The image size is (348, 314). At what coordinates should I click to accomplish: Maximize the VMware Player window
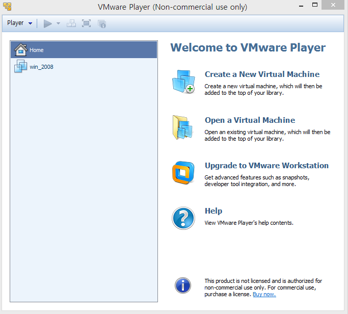pyautogui.click(x=315, y=5)
